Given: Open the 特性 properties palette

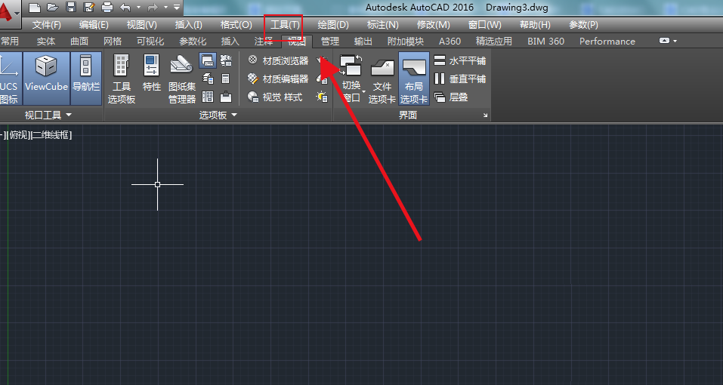Looking at the screenshot, I should click(151, 74).
